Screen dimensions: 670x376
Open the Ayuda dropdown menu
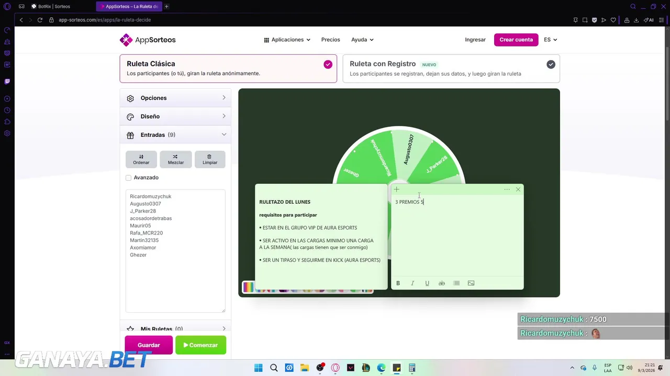pyautogui.click(x=362, y=40)
